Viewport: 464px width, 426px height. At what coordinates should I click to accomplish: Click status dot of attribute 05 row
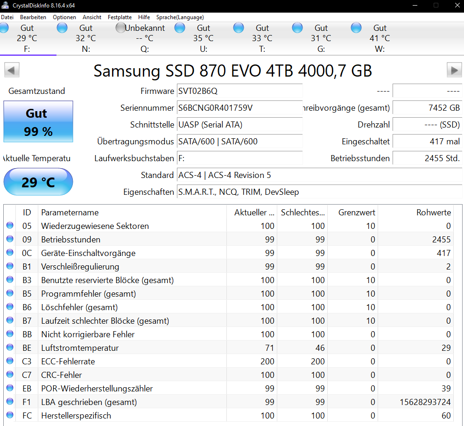pyautogui.click(x=10, y=225)
